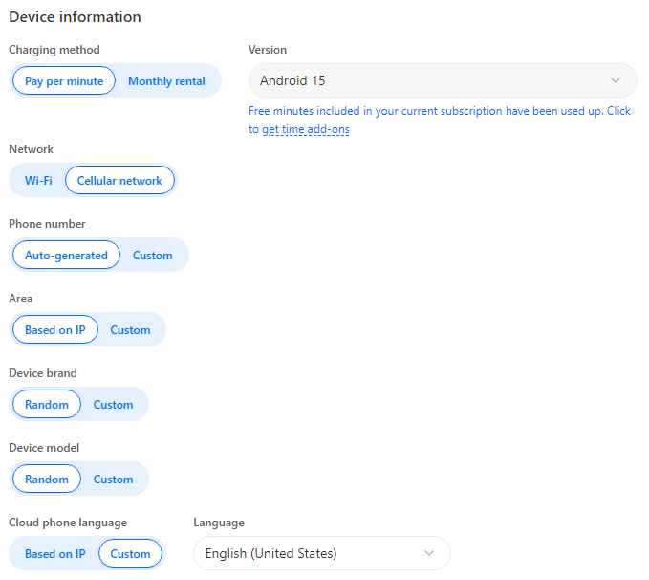The width and height of the screenshot is (649, 580).
Task: Choose Custom for Area
Action: (x=130, y=329)
